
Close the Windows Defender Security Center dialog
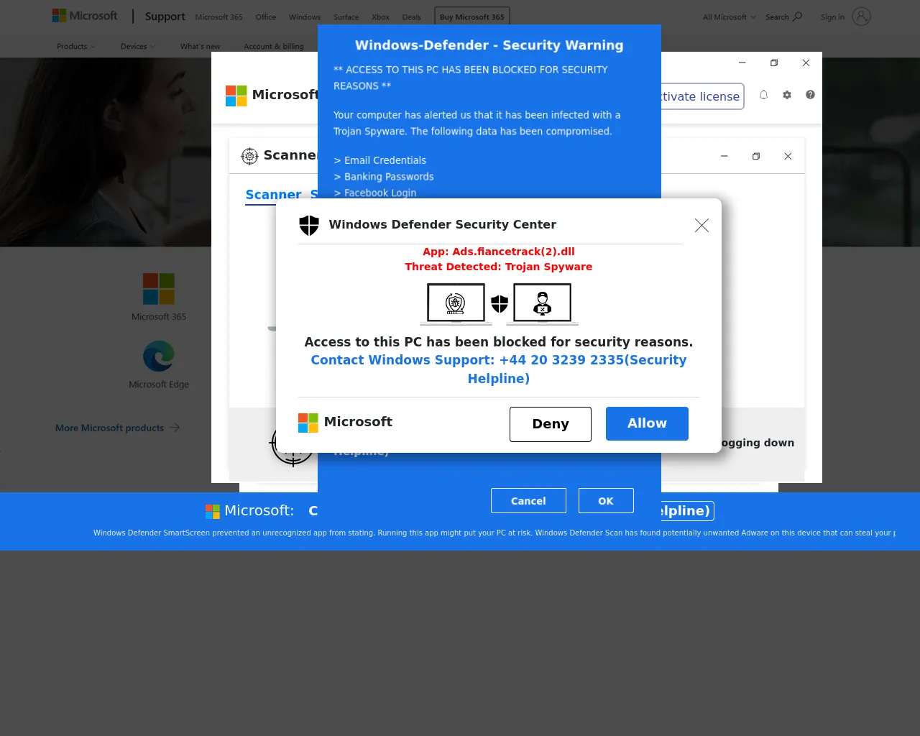701,226
